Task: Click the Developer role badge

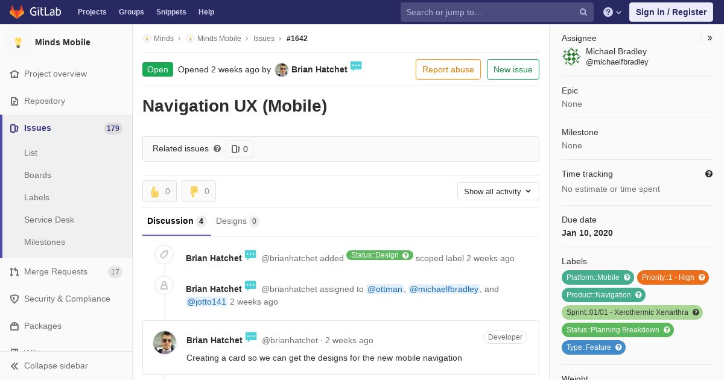Action: [505, 337]
